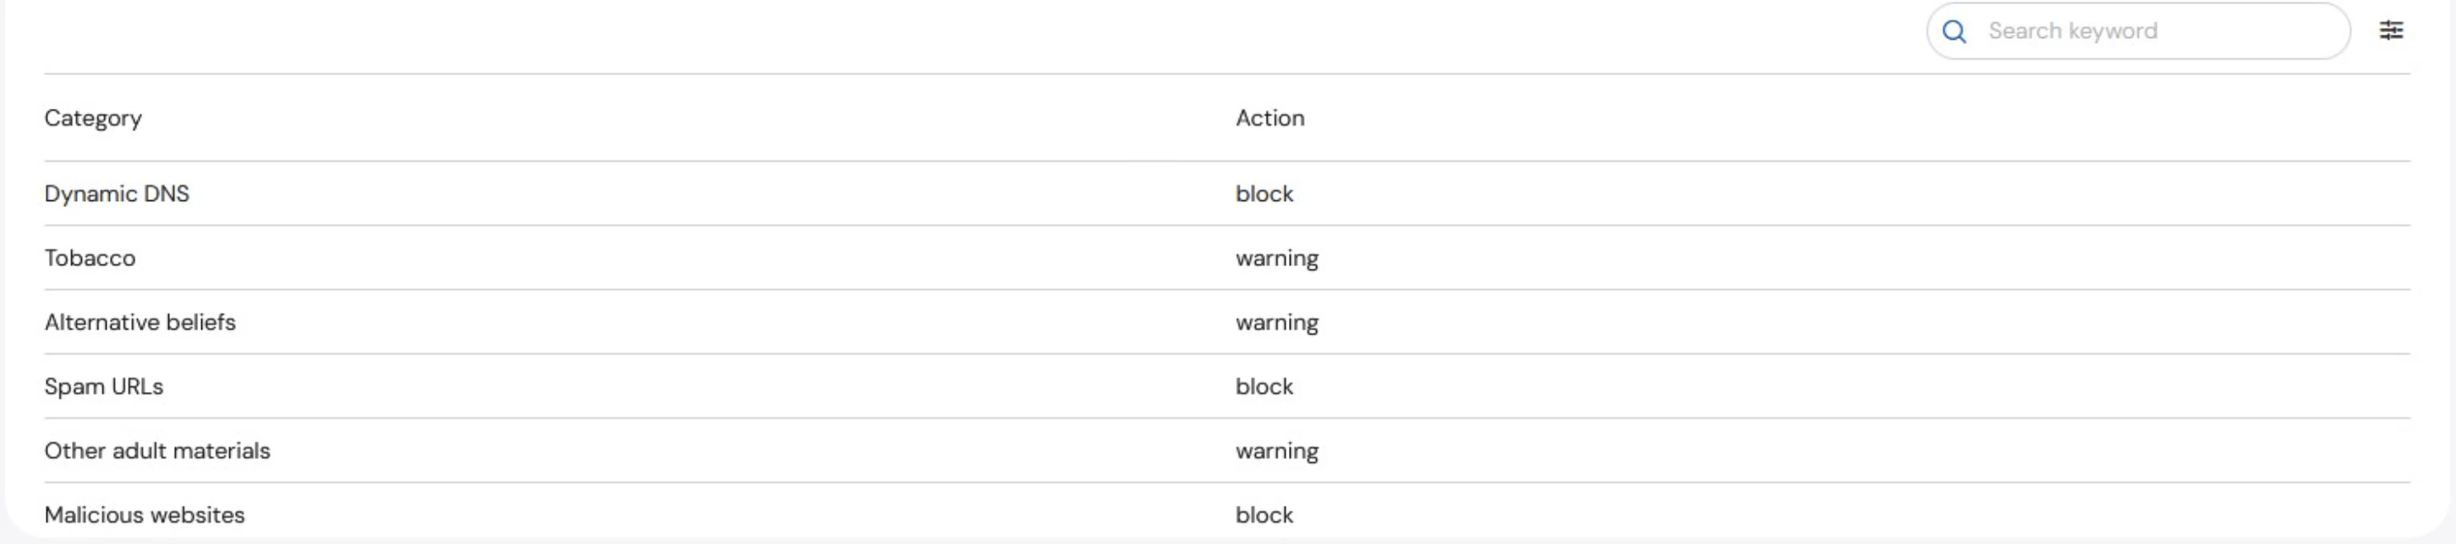Select the Tobacco category row
Viewport: 2456px width, 544px height.
click(x=90, y=258)
